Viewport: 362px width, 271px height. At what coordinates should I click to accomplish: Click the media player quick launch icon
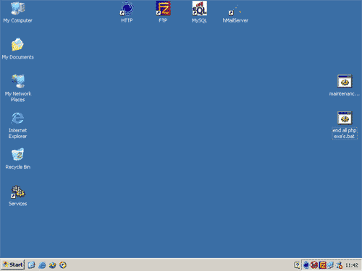[x=63, y=265]
